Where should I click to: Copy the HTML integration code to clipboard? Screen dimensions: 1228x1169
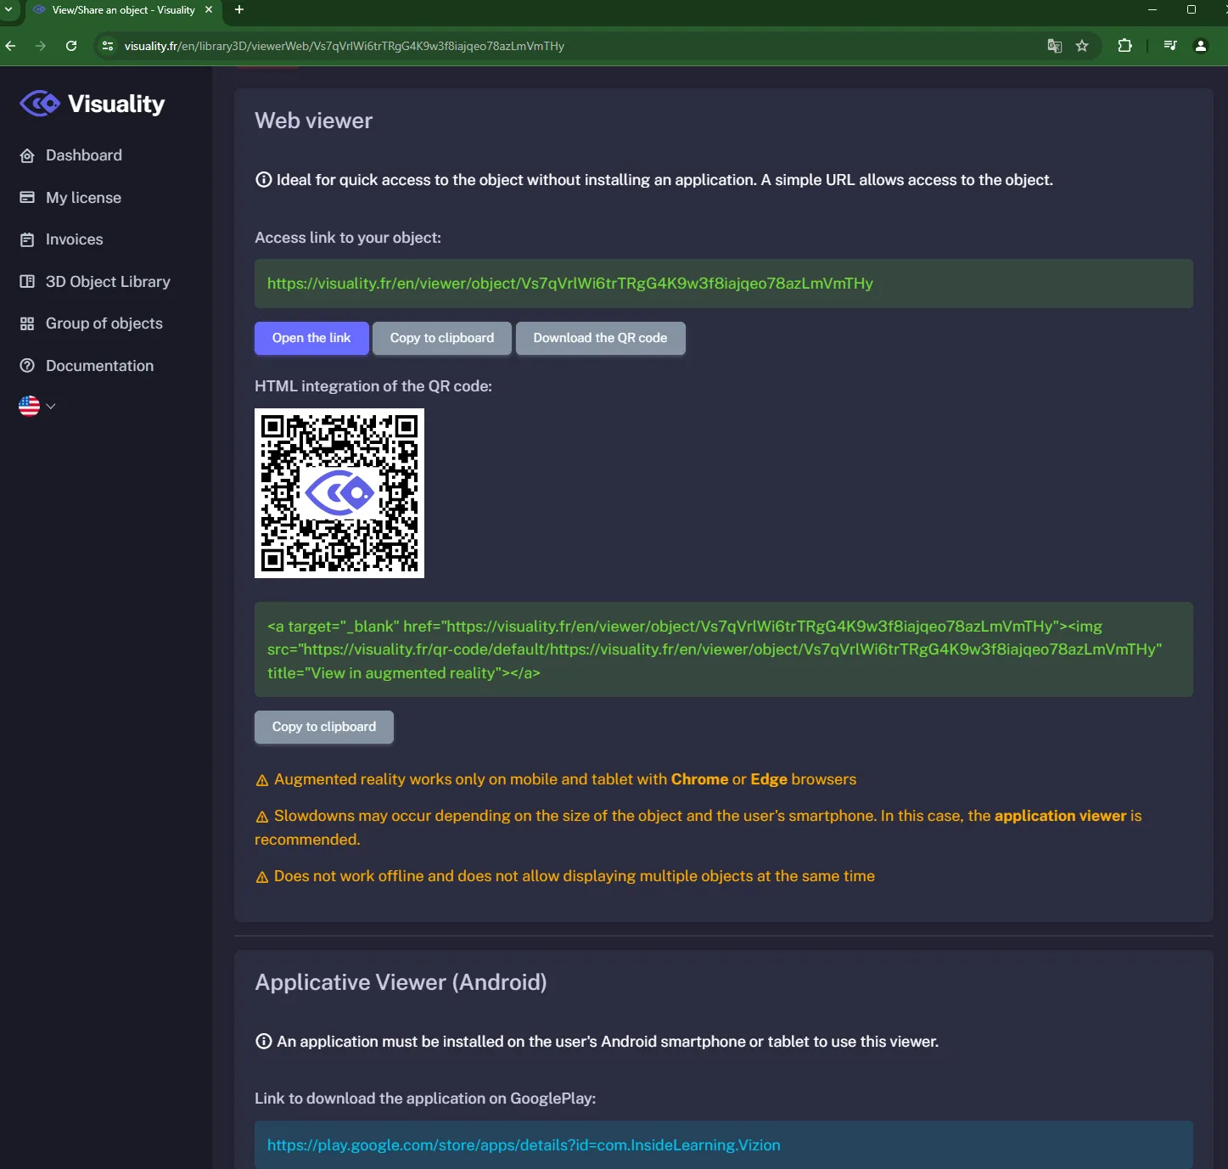323,727
